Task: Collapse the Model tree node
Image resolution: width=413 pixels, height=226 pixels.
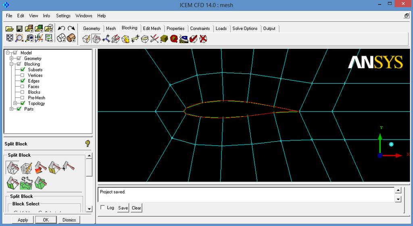Action: 8,53
